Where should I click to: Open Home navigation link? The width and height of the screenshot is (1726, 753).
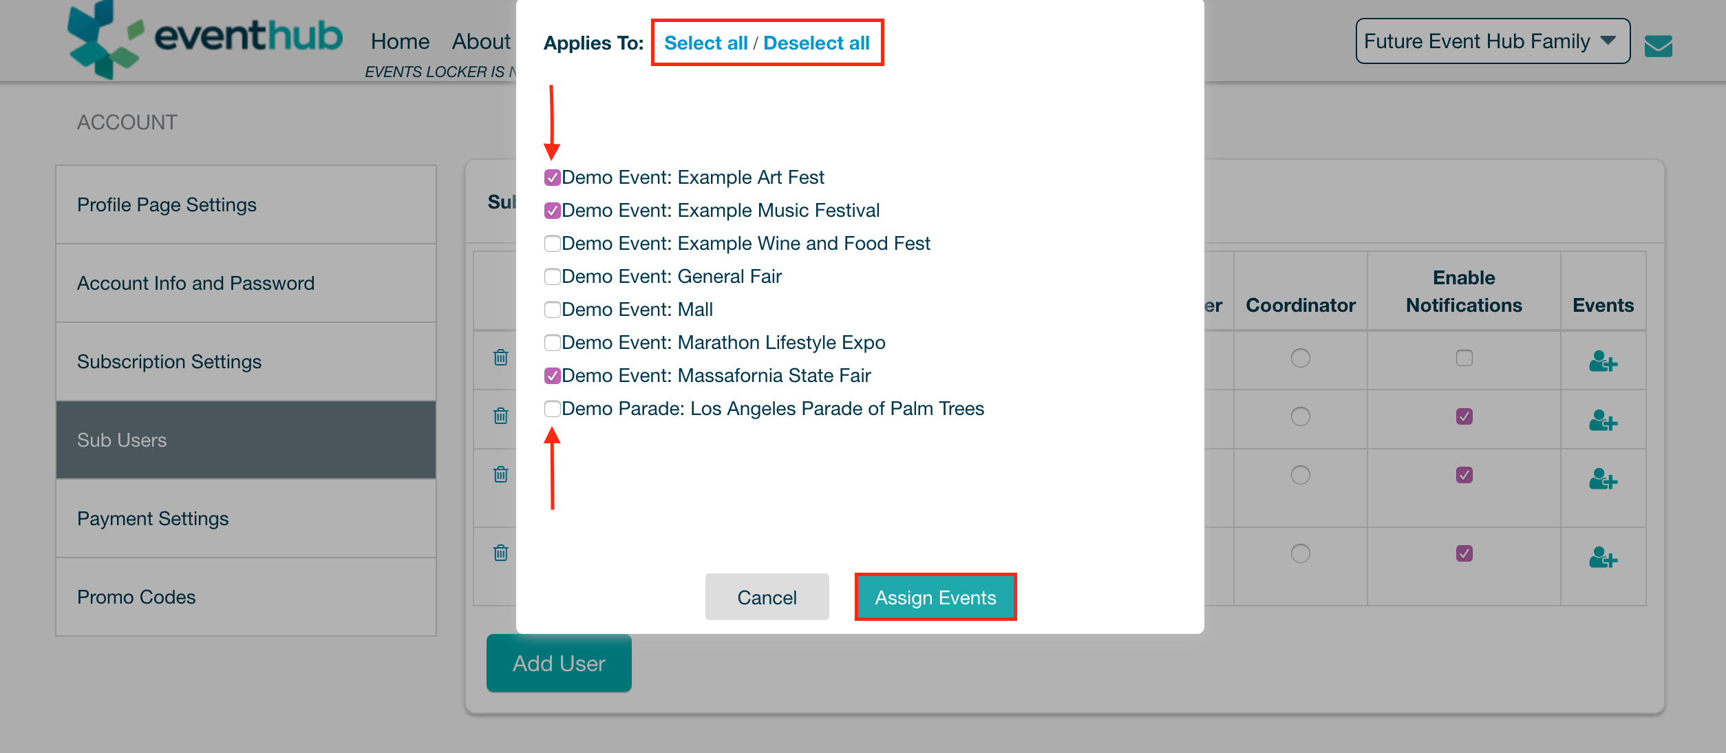400,41
